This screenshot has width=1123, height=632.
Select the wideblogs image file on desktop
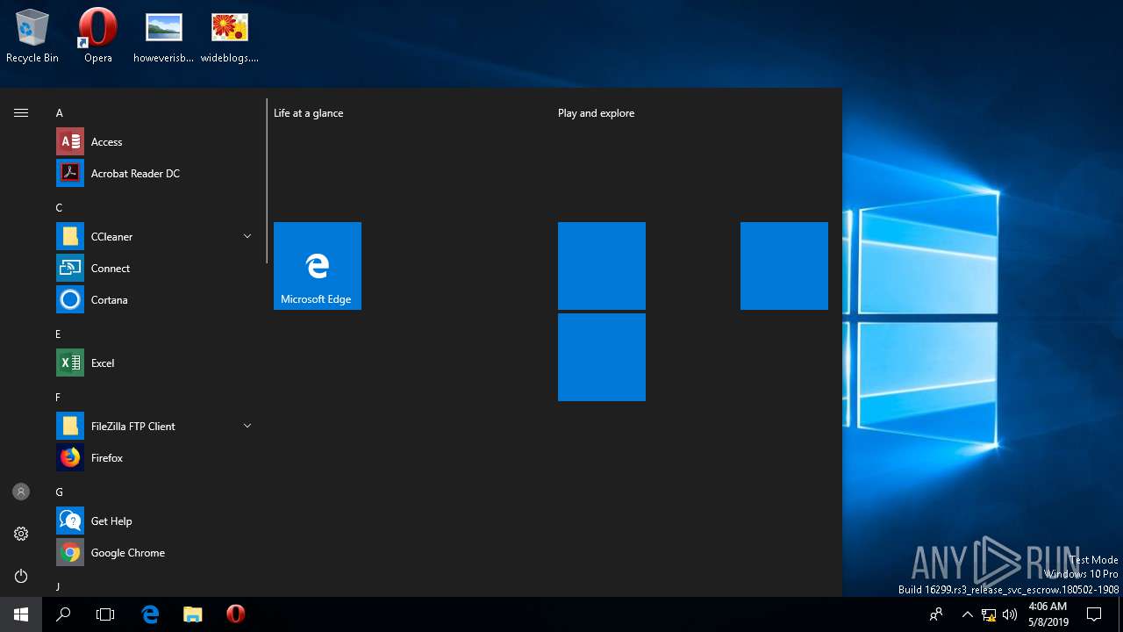[230, 37]
